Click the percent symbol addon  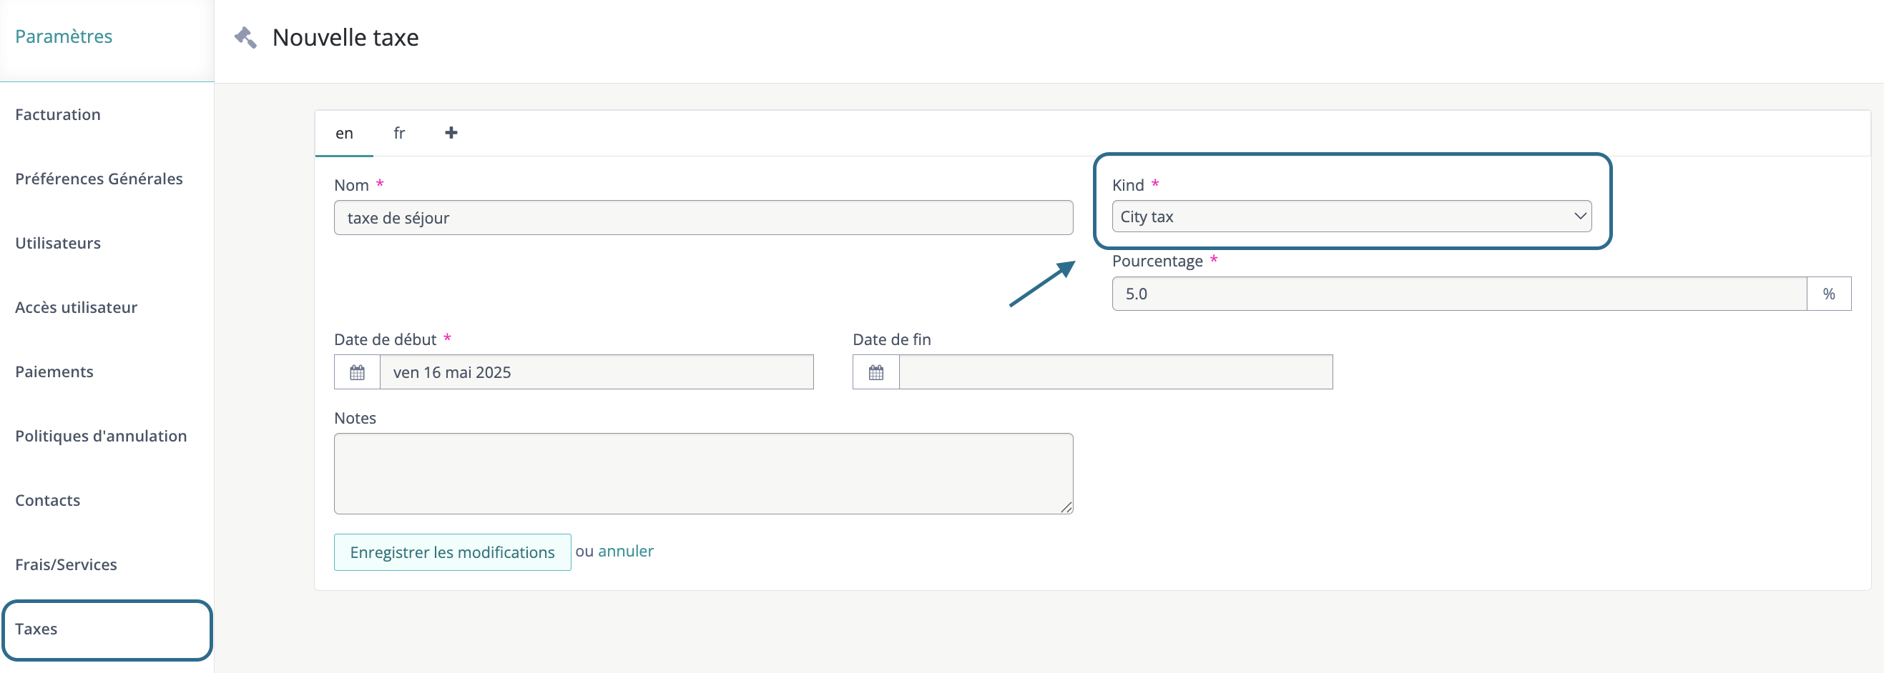(1828, 294)
